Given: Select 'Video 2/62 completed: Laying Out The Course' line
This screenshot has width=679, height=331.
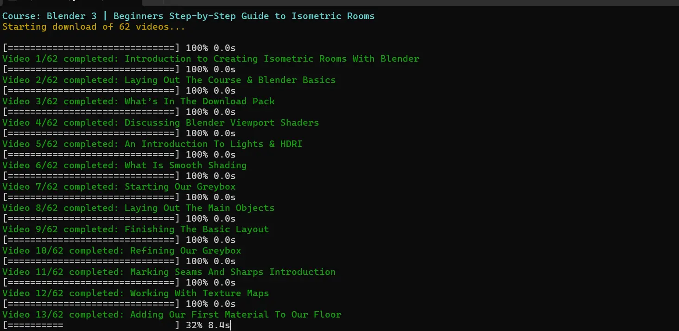Looking at the screenshot, I should tap(169, 80).
